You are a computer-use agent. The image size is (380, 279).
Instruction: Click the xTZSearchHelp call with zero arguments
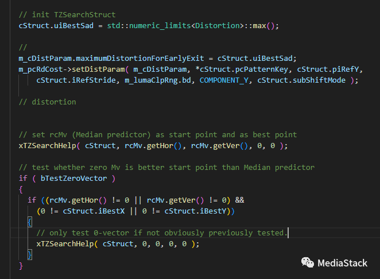pyautogui.click(x=60, y=244)
